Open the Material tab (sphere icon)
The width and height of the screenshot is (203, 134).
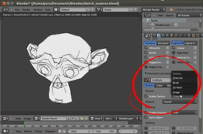pos(189,35)
